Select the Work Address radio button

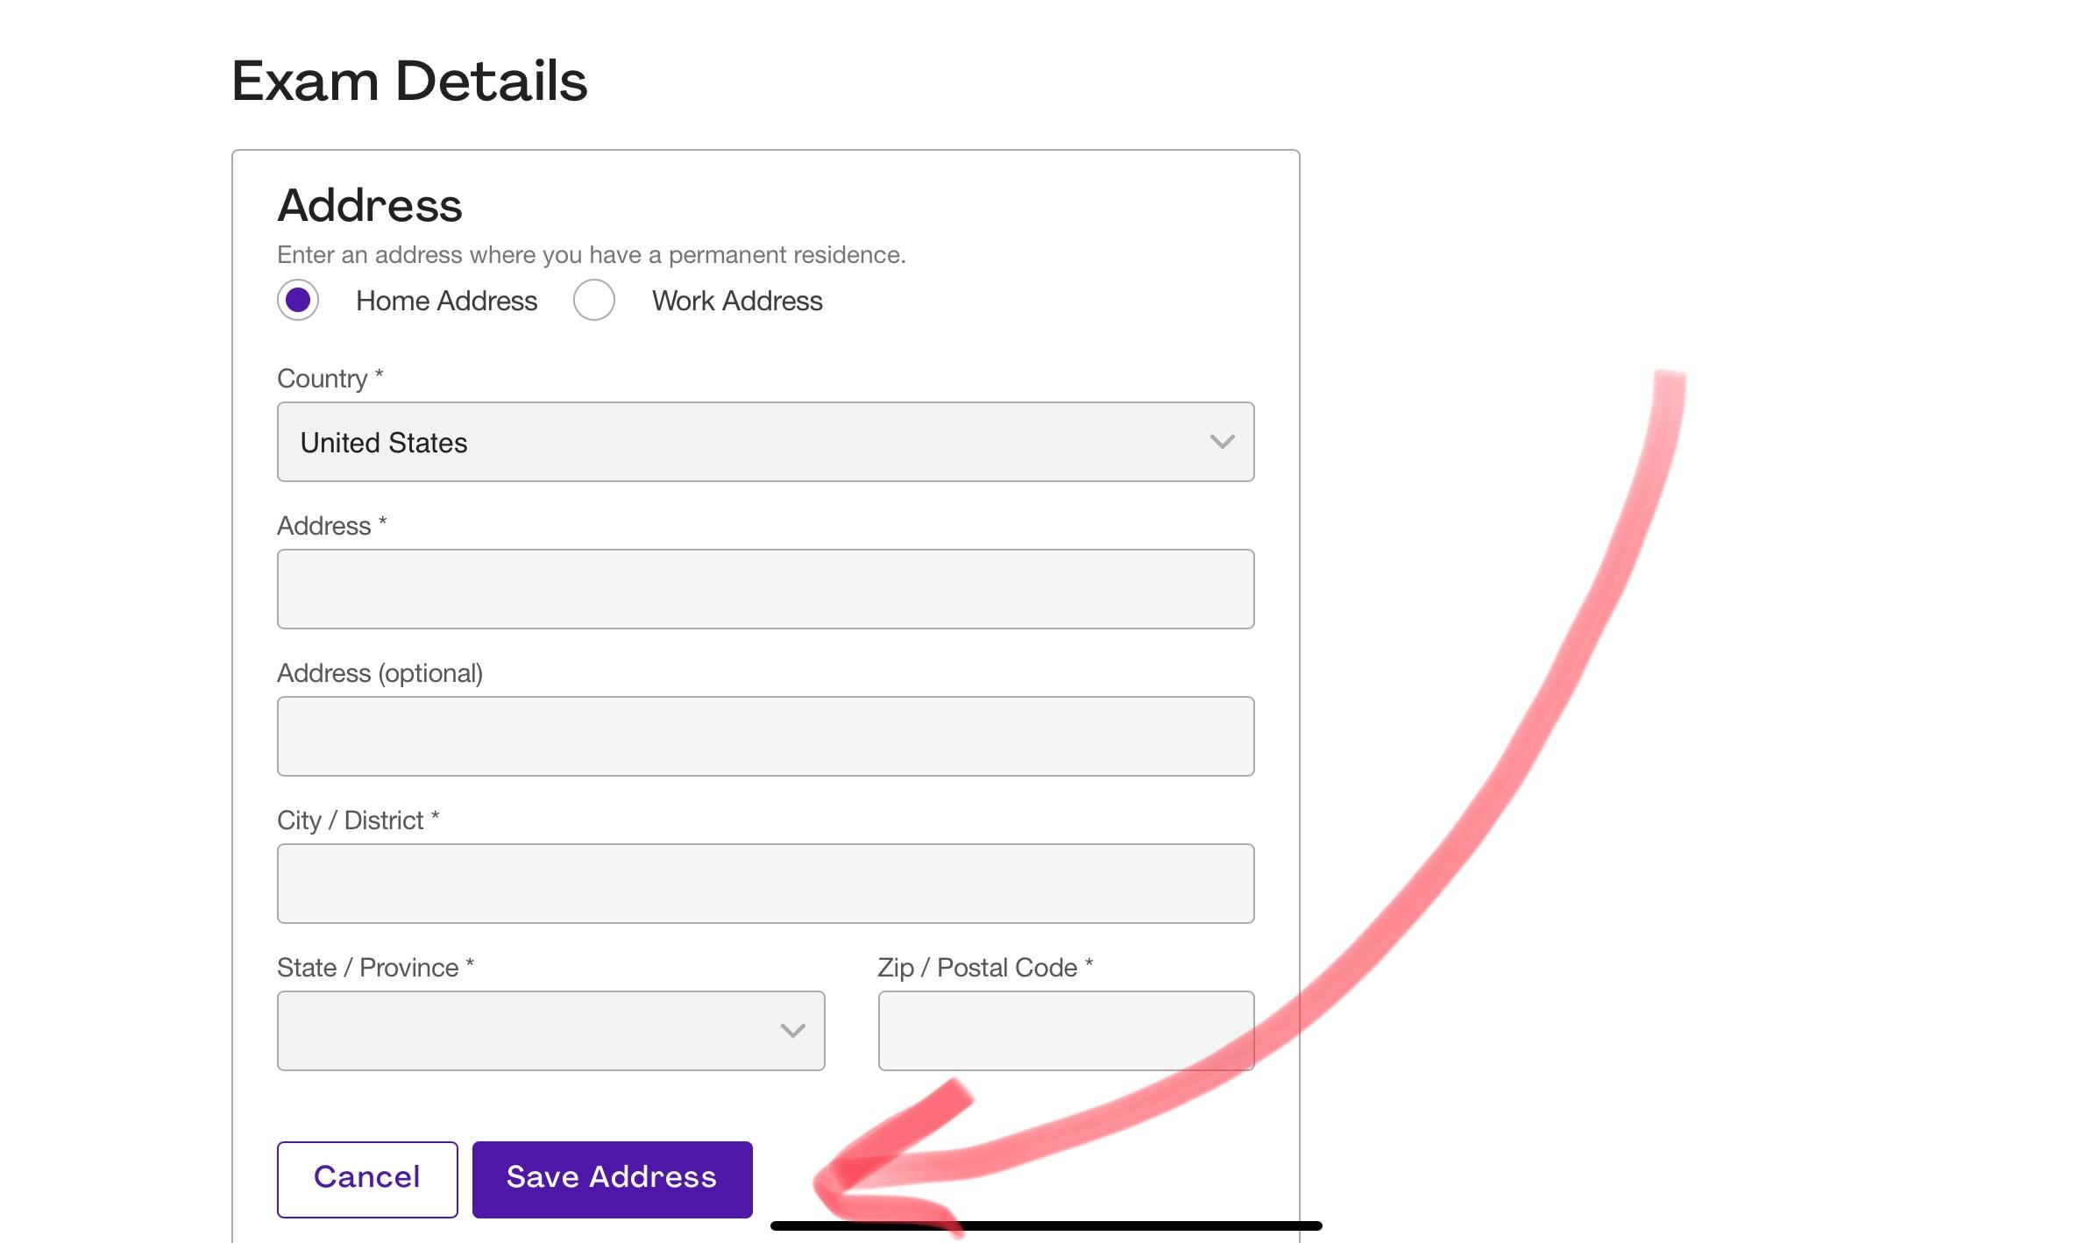[594, 301]
